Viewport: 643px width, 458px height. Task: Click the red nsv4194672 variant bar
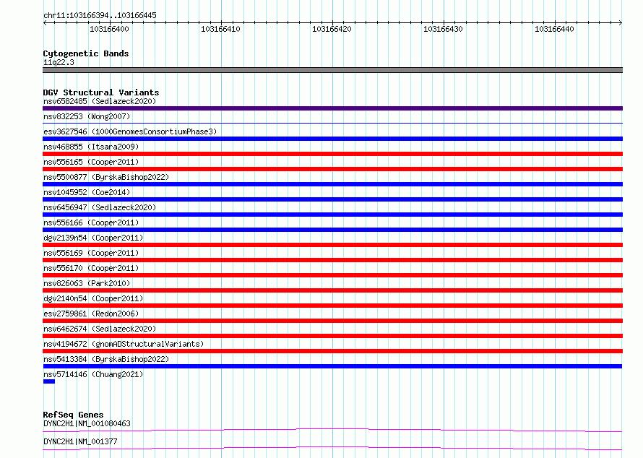point(332,351)
